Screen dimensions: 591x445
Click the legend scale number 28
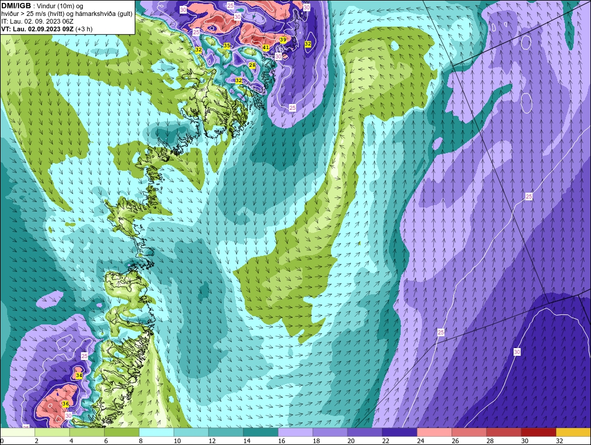pyautogui.click(x=489, y=441)
